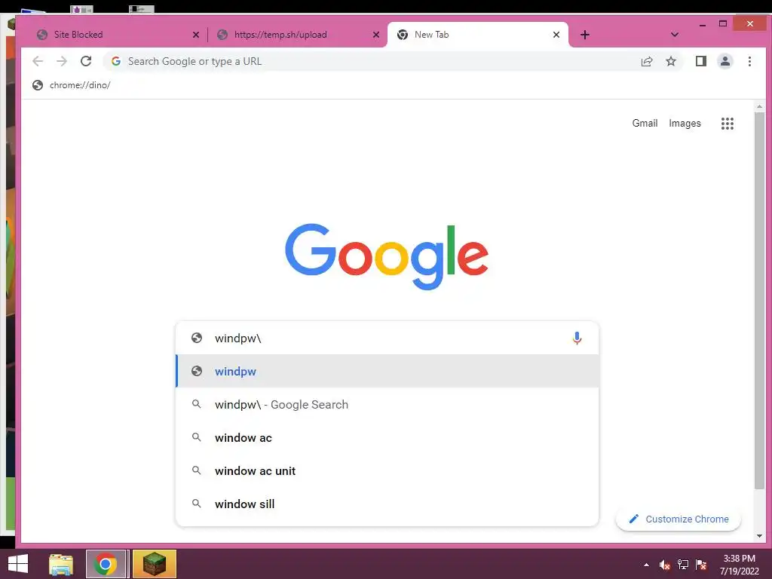Select the highlighted windpw suggestion
Image resolution: width=772 pixels, height=579 pixels.
pyautogui.click(x=387, y=371)
